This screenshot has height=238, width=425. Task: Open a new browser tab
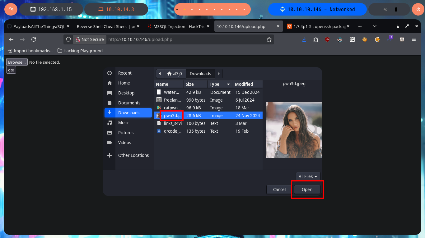click(x=360, y=26)
